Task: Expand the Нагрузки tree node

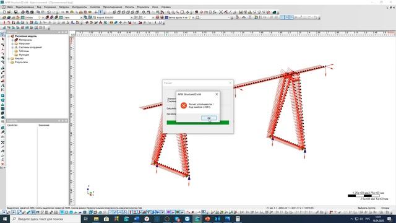Action: pyautogui.click(x=12, y=43)
